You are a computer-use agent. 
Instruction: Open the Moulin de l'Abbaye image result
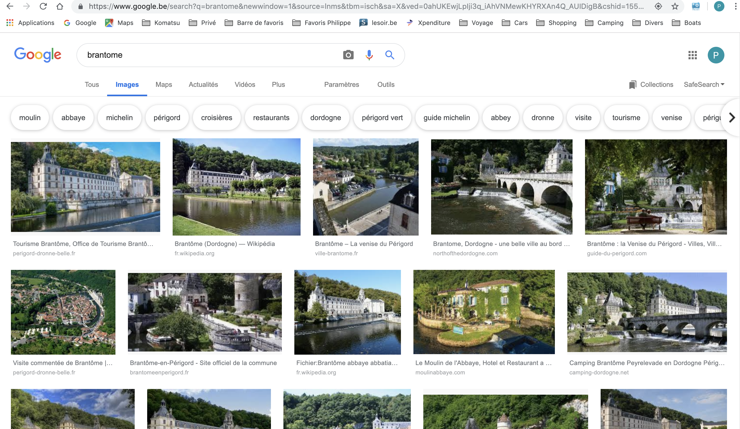(484, 312)
